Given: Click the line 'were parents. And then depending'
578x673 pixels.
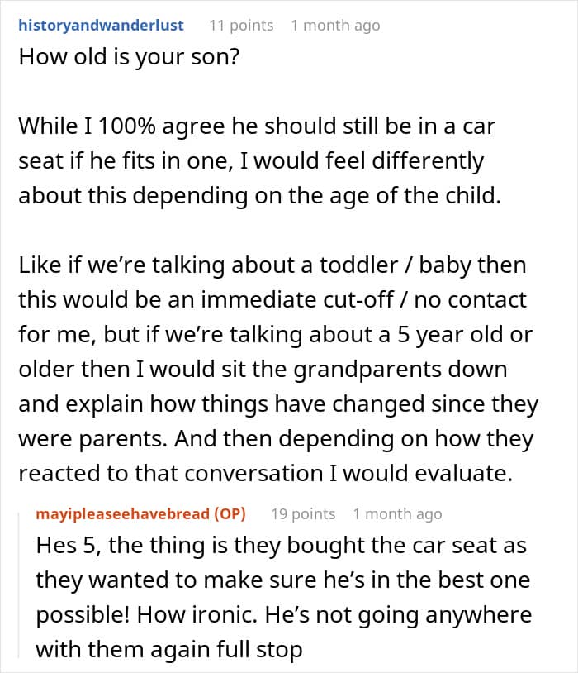Looking at the screenshot, I should coord(276,440).
